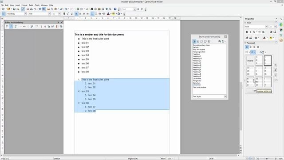This screenshot has width=284, height=160.
Task: Click the Format Paintbrush icon
Action: coord(61,9)
